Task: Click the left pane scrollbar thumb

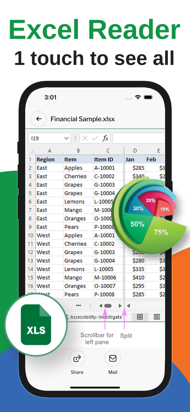Action: pos(108,306)
